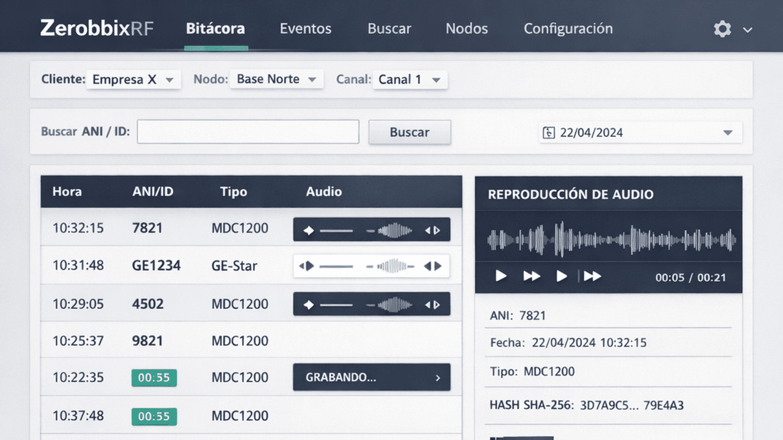Click the skip icon at the far right of playback controls

(592, 275)
